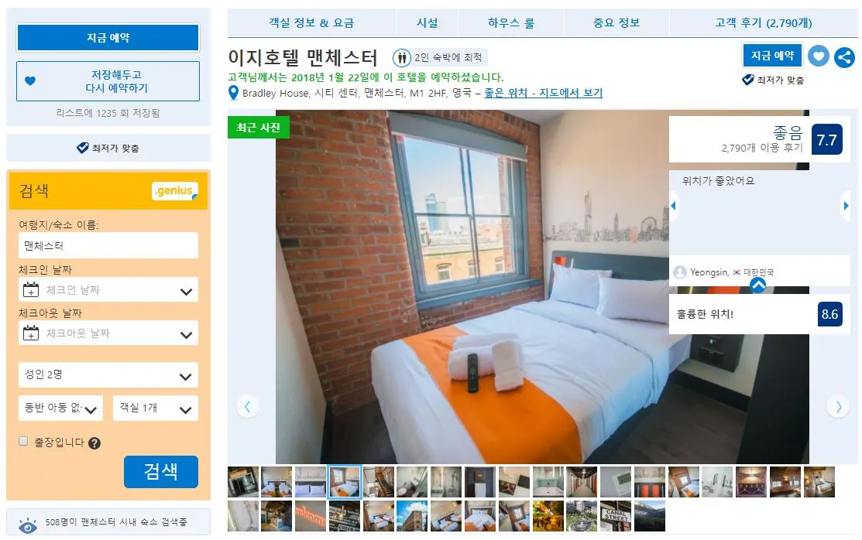
Task: Click the calendar icon in check-out date
Action: click(x=31, y=333)
